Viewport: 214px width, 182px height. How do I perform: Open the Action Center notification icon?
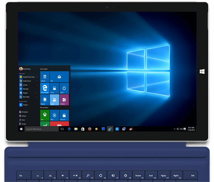tap(185, 129)
